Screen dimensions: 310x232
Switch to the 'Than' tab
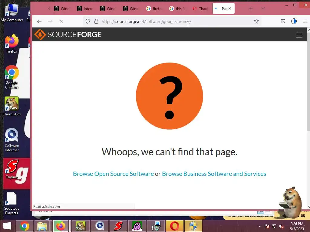tap(200, 8)
